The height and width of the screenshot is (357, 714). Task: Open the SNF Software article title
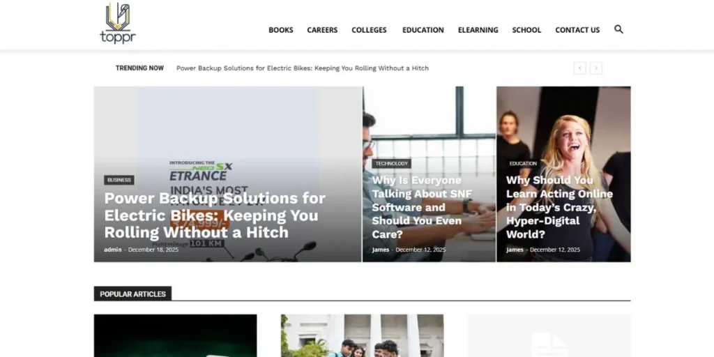tap(422, 207)
